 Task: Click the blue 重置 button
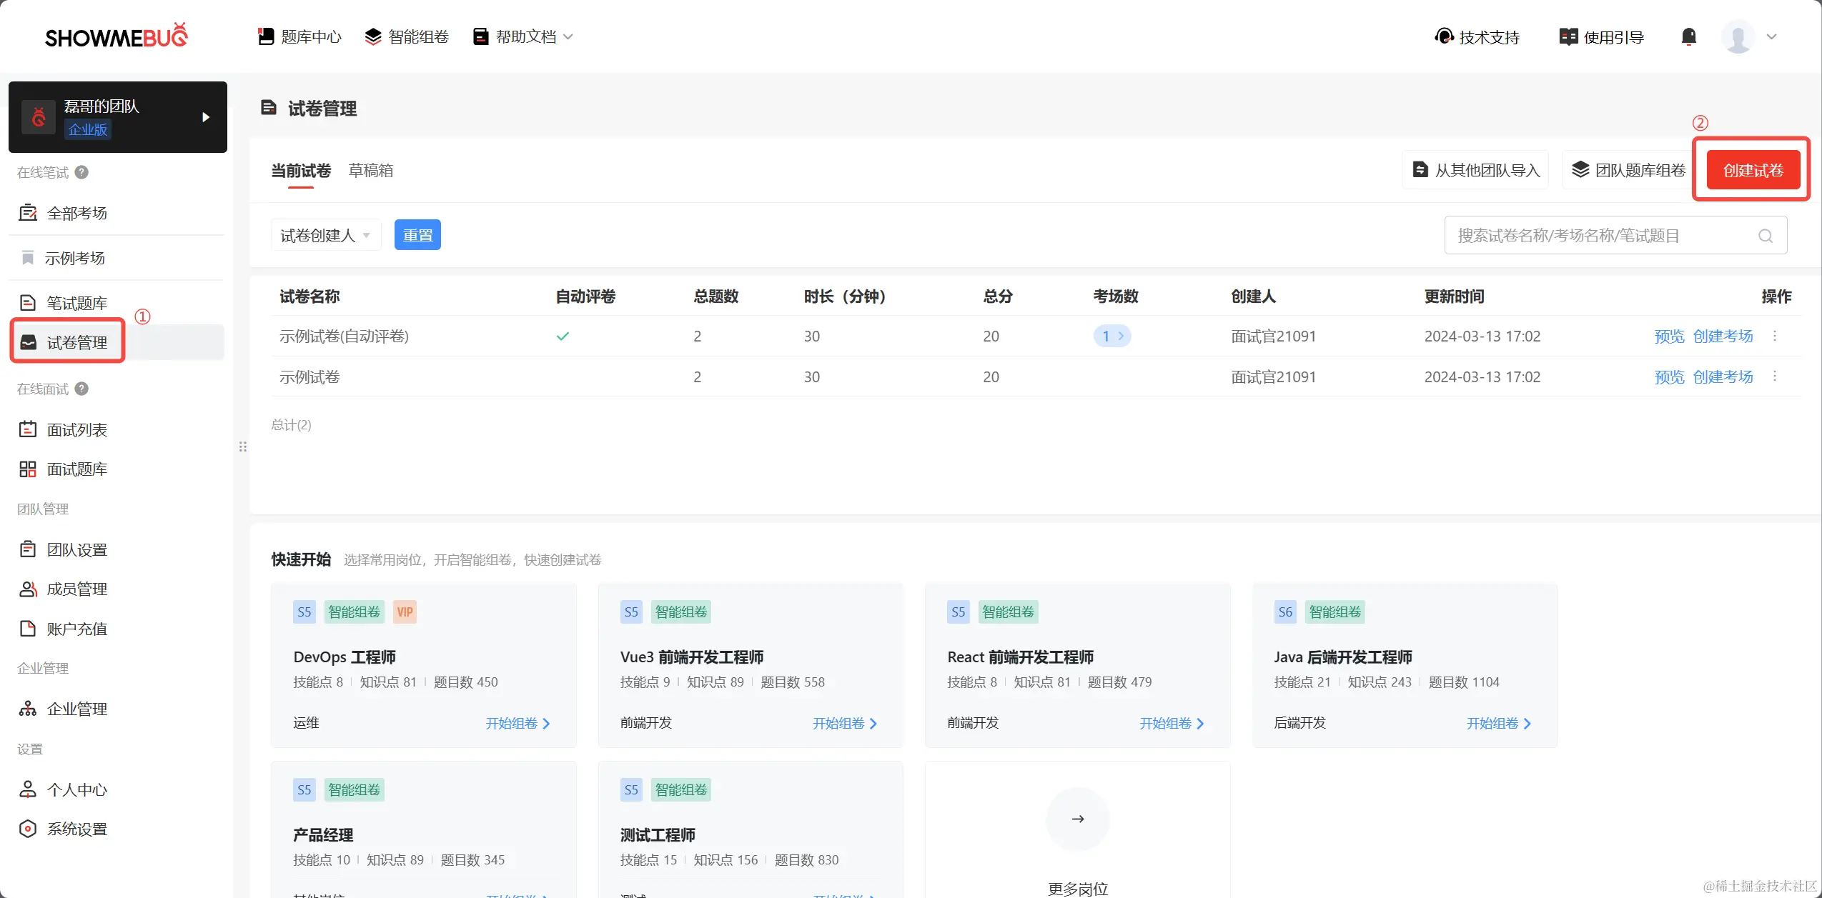(417, 235)
